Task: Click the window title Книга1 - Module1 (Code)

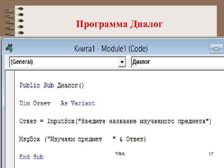Action: pos(111,49)
